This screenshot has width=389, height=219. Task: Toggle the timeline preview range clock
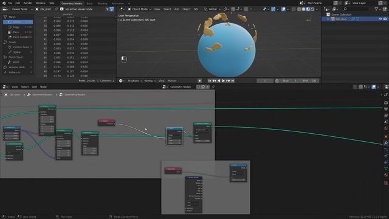(x=277, y=81)
